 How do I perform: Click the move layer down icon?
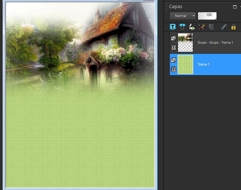(182, 27)
